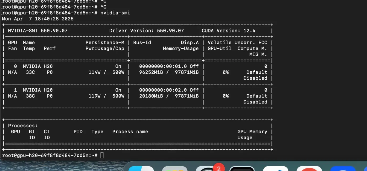Click Default compute mode for GPU 1
The image size is (367, 171).
(x=257, y=96)
